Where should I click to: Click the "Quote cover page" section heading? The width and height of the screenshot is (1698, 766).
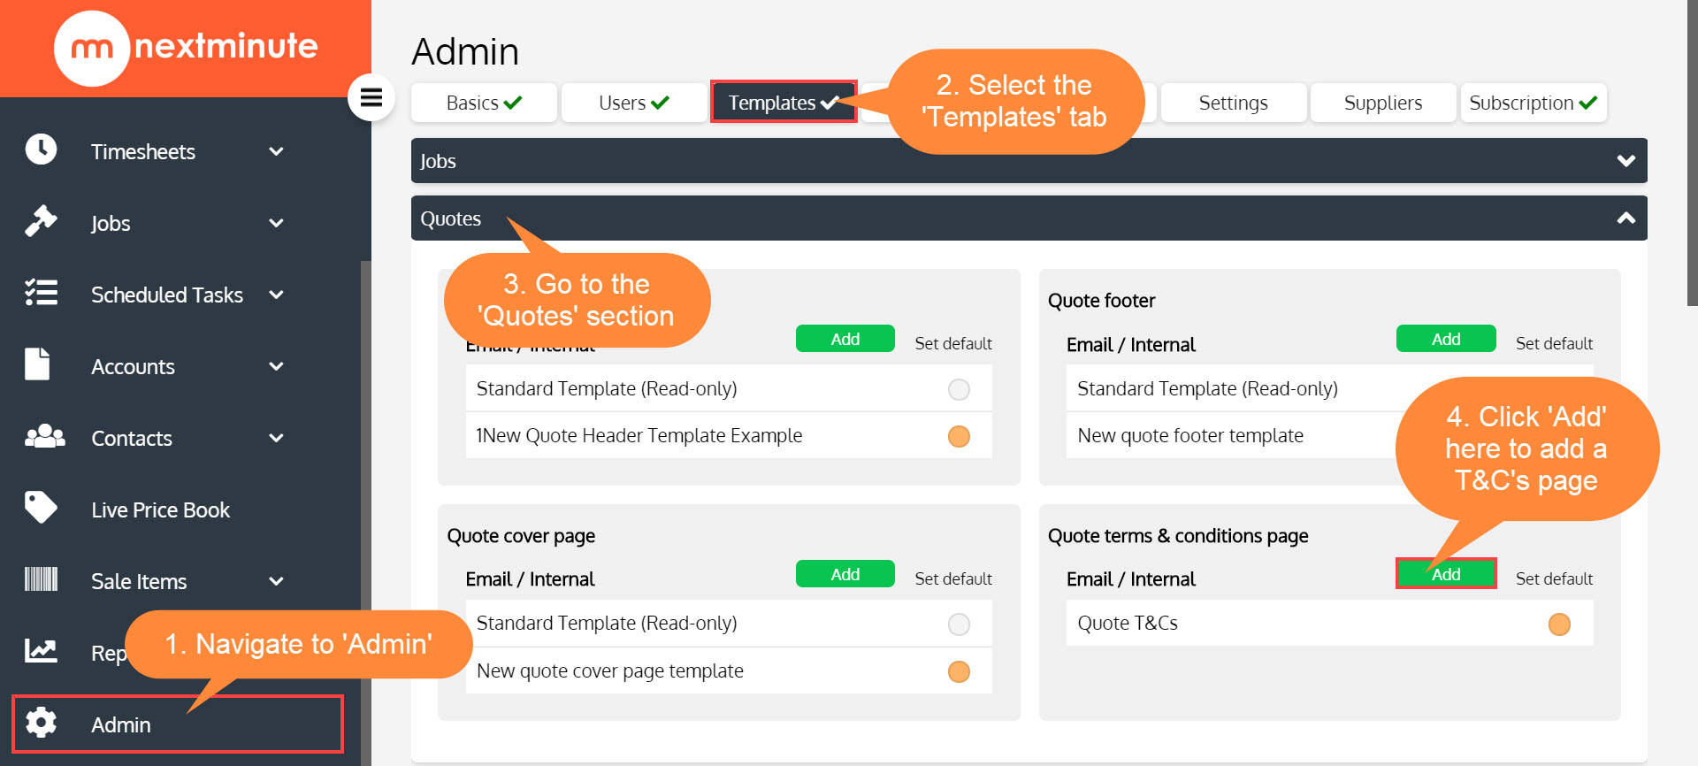pyautogui.click(x=521, y=536)
